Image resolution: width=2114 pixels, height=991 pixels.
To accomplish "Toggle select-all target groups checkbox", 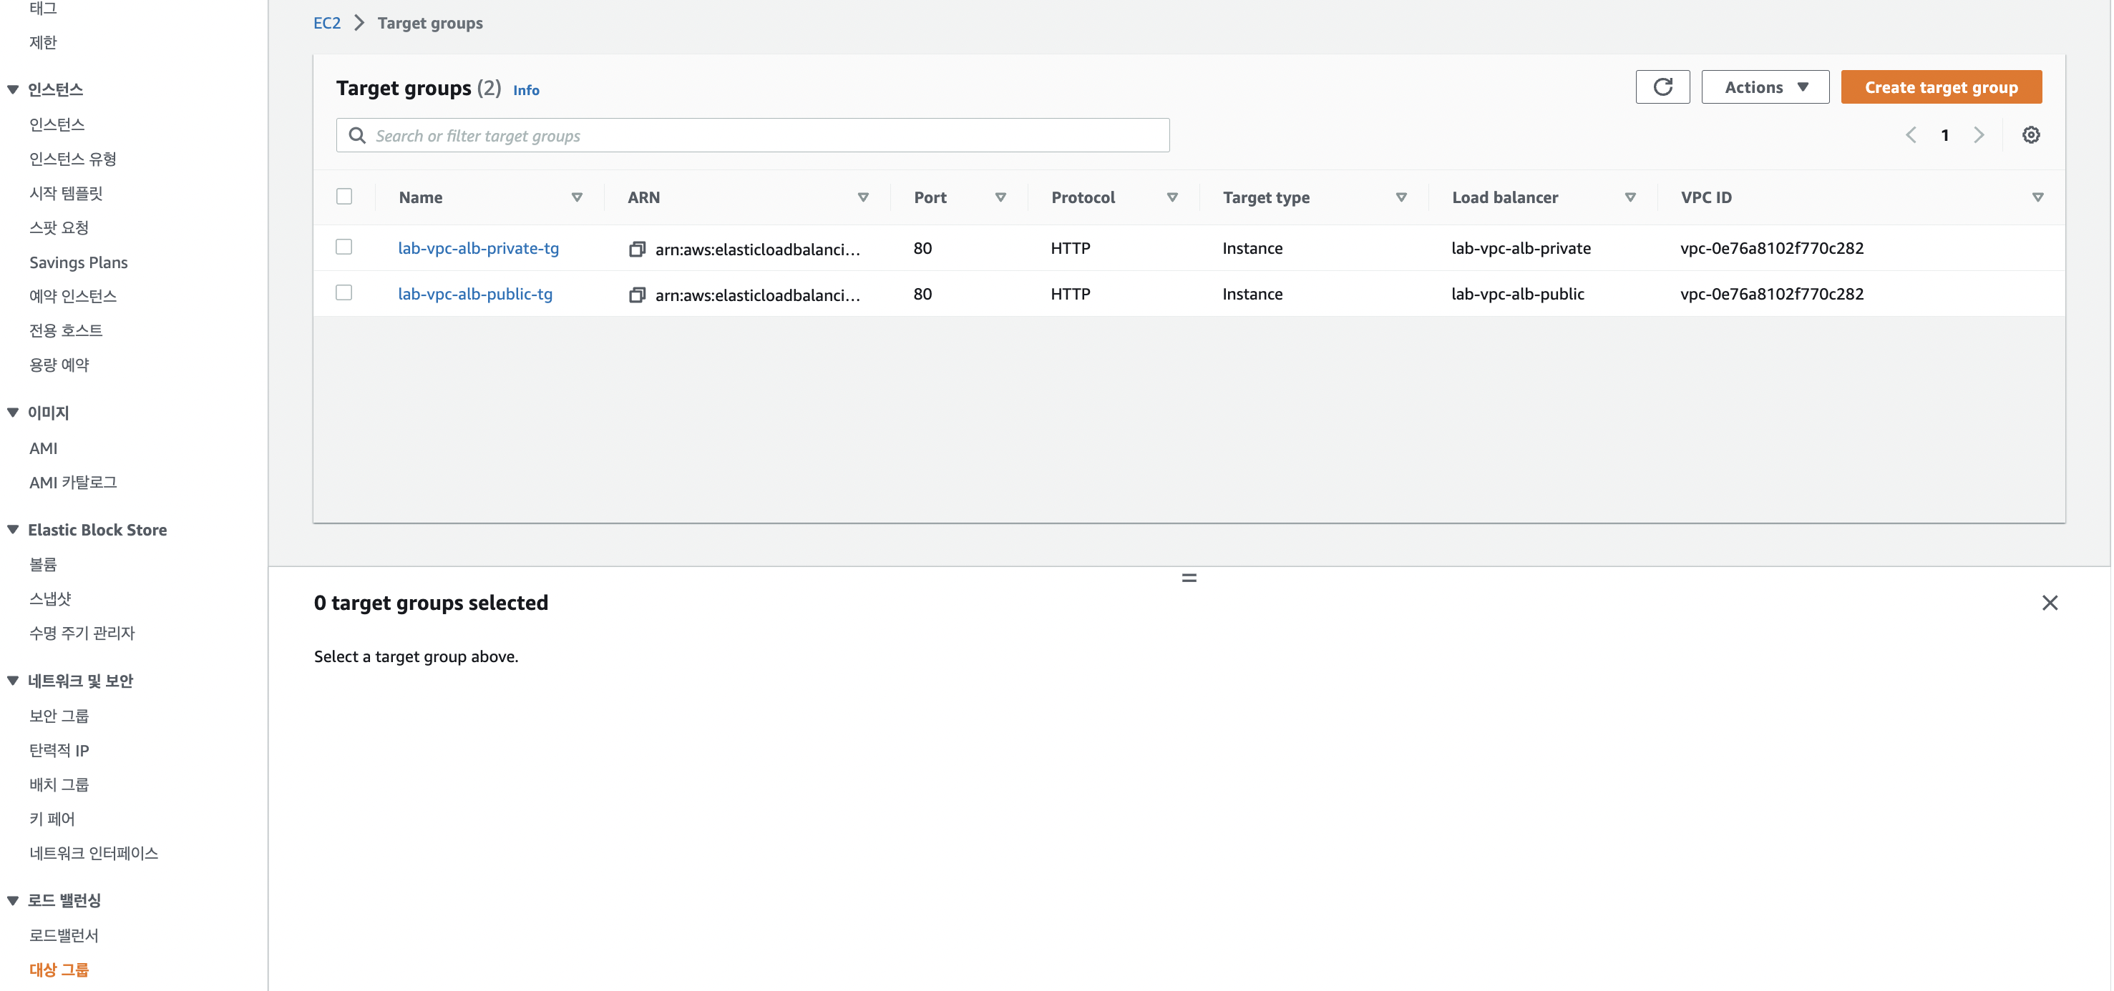I will tap(344, 197).
